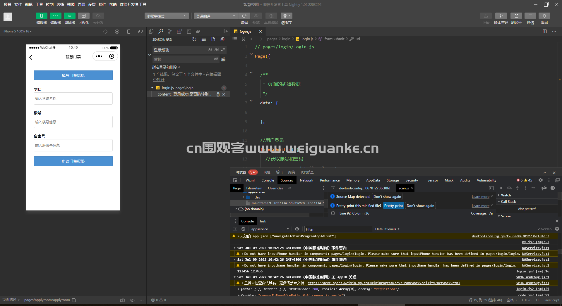562x306 pixels.
Task: Toggle match whole word option
Action: (x=217, y=50)
